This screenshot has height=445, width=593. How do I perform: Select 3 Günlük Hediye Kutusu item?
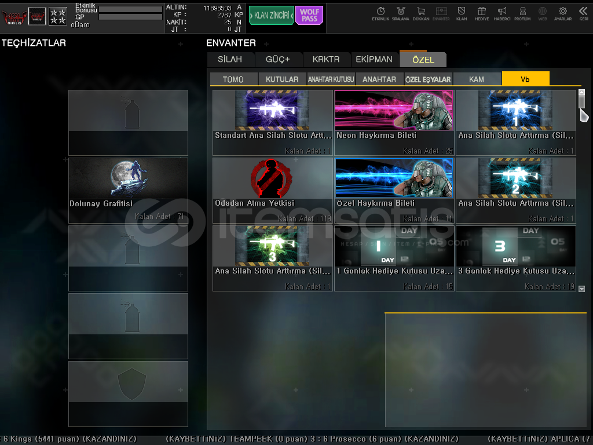pyautogui.click(x=516, y=258)
